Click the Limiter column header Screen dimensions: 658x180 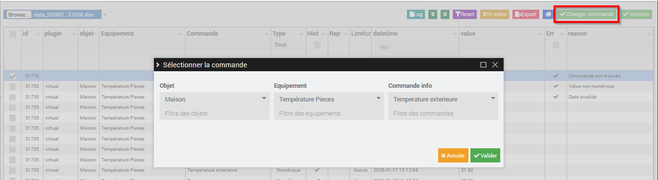[x=361, y=34]
